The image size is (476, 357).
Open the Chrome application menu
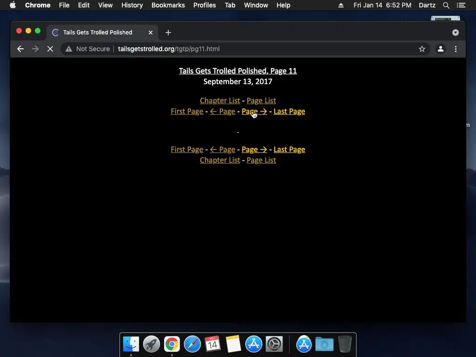[38, 5]
